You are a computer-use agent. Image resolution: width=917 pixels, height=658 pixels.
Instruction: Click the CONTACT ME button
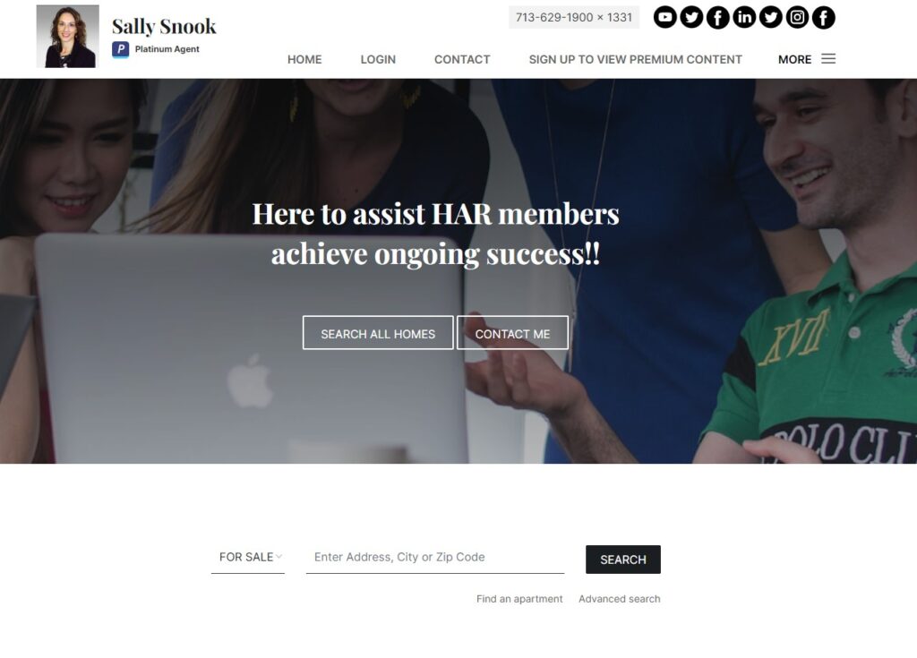click(512, 333)
